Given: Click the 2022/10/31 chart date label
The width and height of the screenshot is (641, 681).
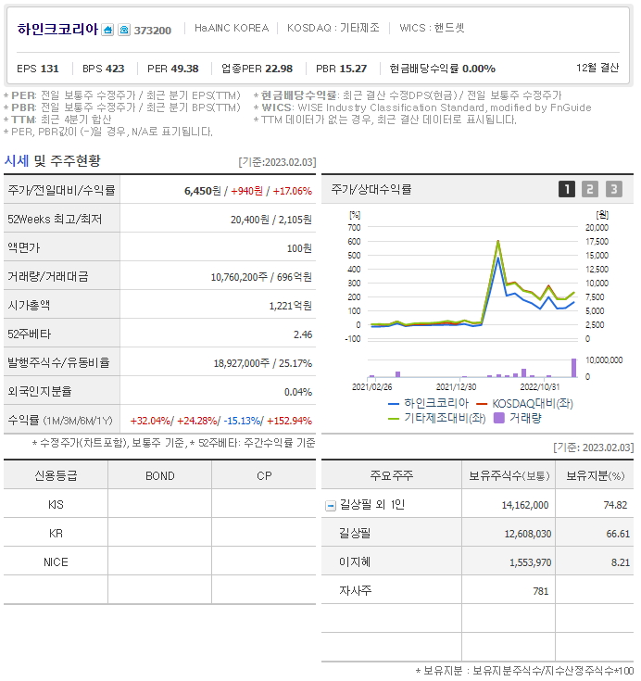Looking at the screenshot, I should click(540, 386).
